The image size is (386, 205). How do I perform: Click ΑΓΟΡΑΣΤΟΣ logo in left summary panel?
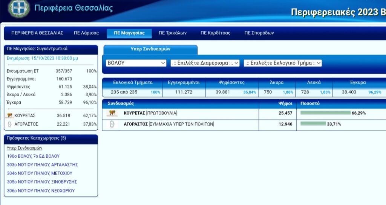[x=9, y=124]
